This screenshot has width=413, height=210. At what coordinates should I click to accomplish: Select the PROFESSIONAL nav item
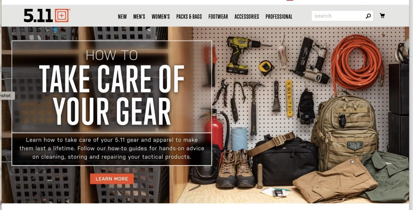coord(279,16)
